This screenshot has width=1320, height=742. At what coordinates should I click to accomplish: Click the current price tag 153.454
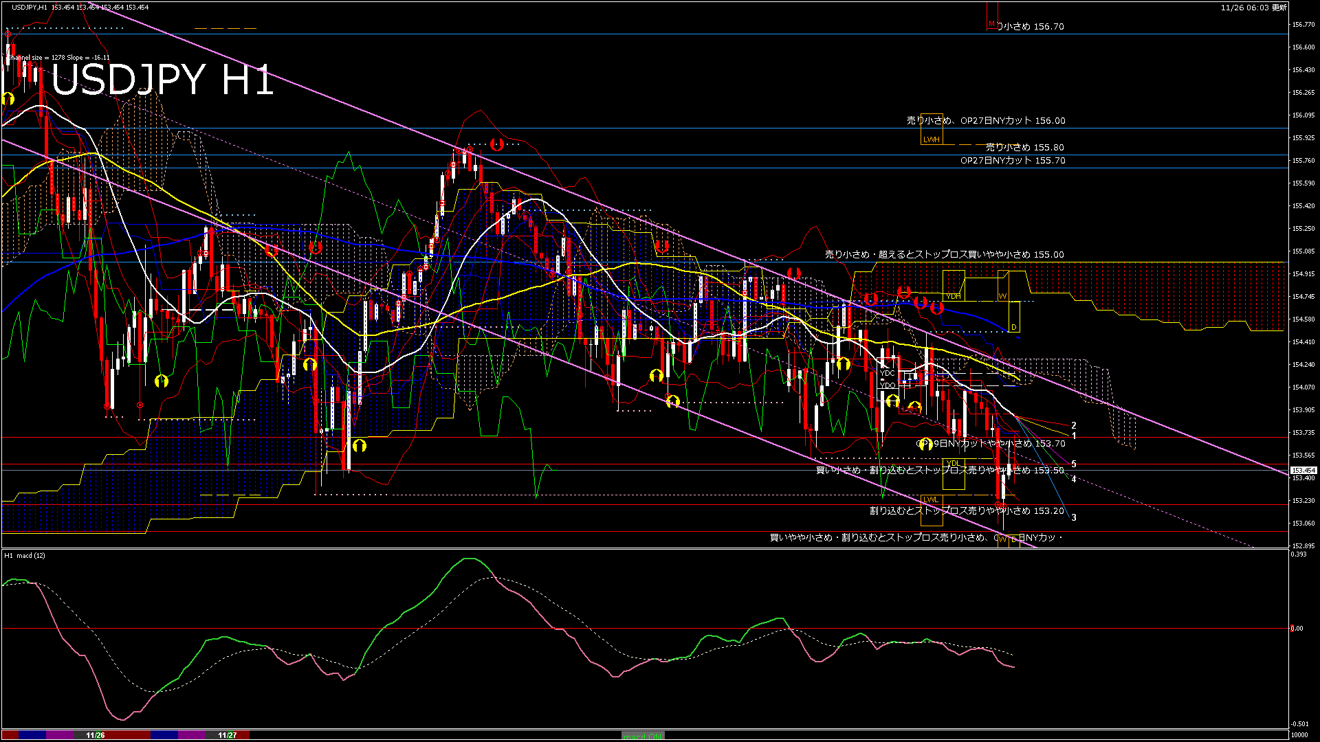click(x=1303, y=471)
